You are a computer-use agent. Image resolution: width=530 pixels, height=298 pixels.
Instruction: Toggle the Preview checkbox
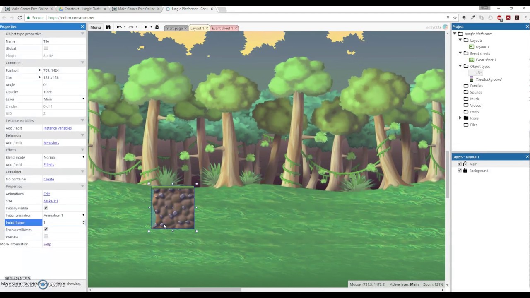pyautogui.click(x=46, y=237)
